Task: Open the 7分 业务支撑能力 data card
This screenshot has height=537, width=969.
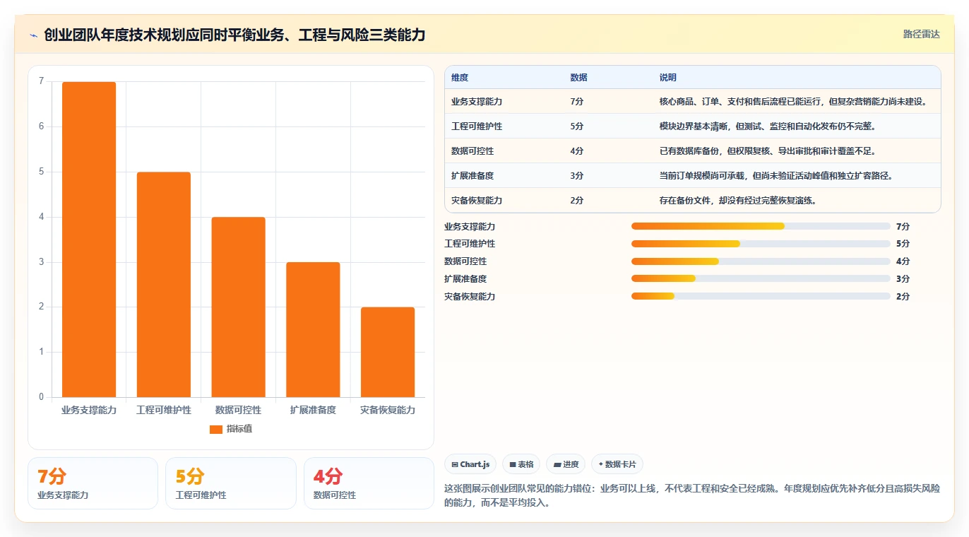Action: point(93,483)
